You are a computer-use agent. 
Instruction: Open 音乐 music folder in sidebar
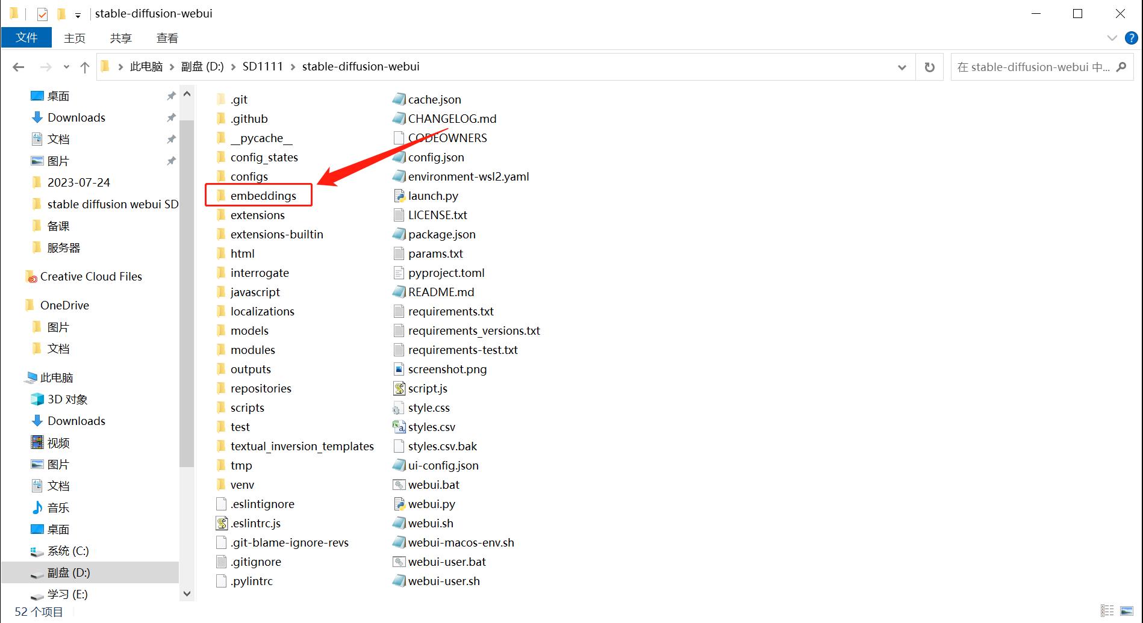[58, 507]
